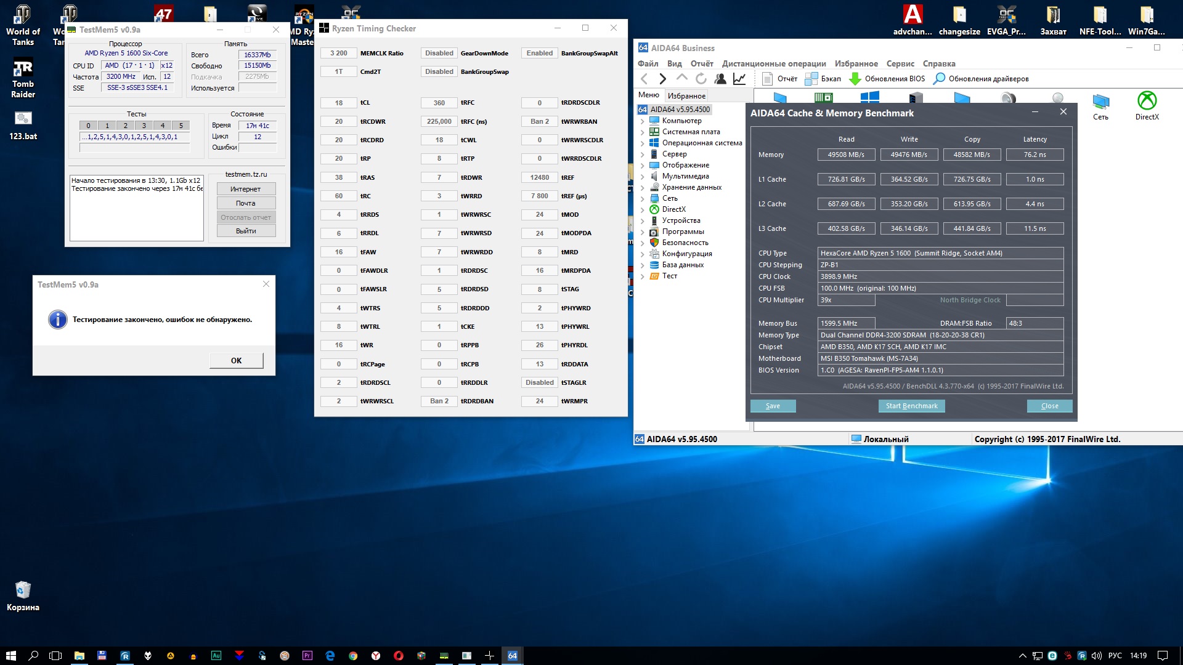Viewport: 1183px width, 665px height.
Task: Open Microsoft Edge from the taskbar
Action: click(330, 656)
